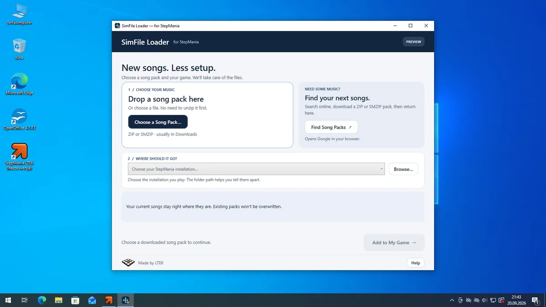The width and height of the screenshot is (546, 307).
Task: Open the volume speaker tray icon
Action: point(485,300)
